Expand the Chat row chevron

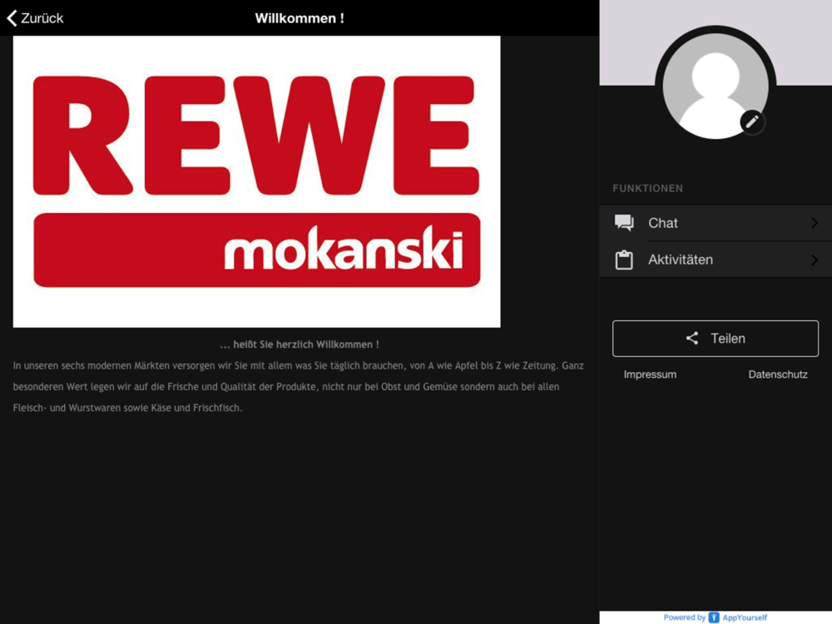point(815,223)
